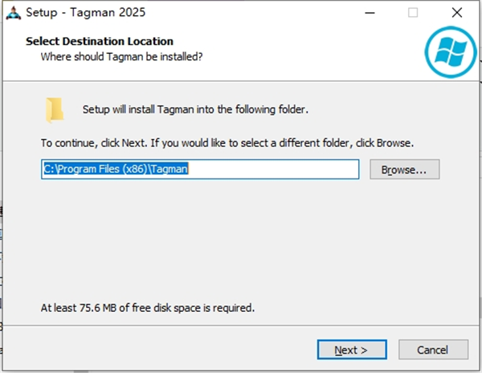482x373 pixels.
Task: Minimize the Setup window
Action: 369,13
